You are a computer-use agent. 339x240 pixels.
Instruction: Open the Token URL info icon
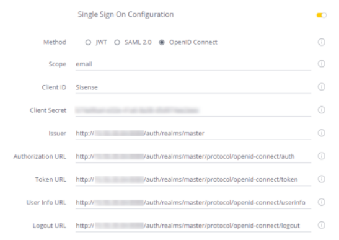[321, 179]
